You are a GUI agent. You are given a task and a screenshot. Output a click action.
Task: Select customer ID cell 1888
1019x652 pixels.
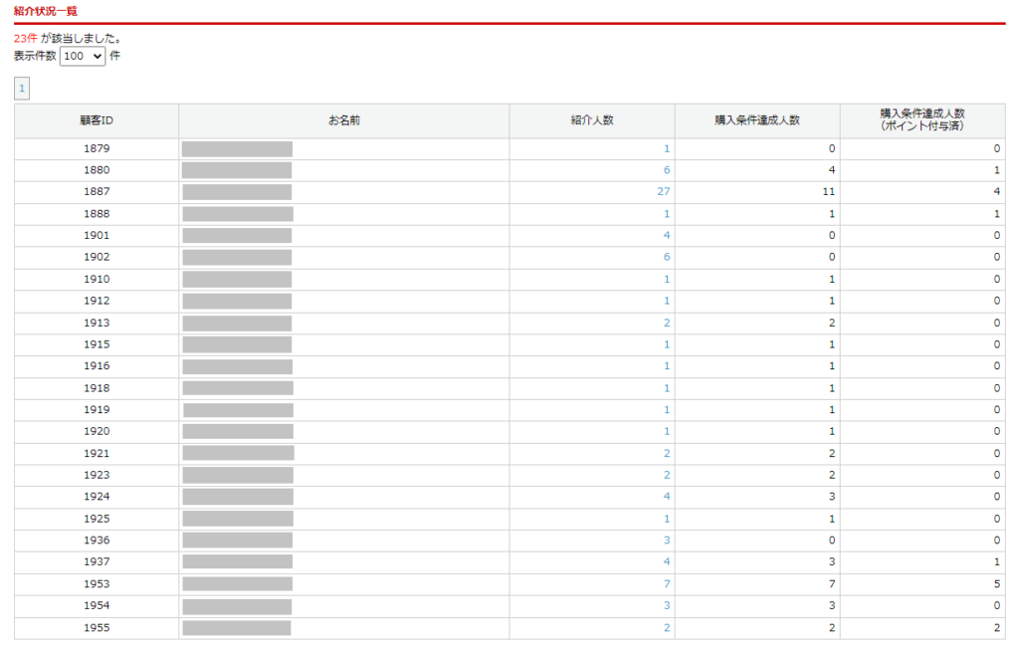click(97, 214)
